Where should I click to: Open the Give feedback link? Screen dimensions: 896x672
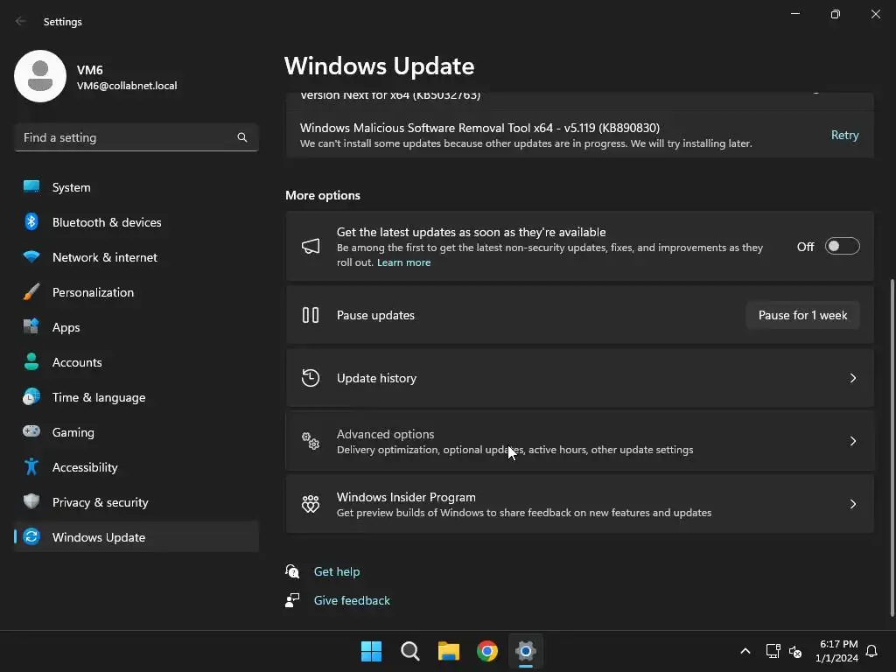pos(352,600)
